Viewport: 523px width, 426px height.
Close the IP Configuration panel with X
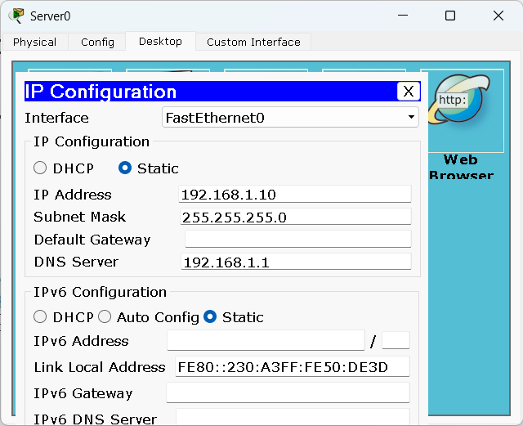pos(409,91)
